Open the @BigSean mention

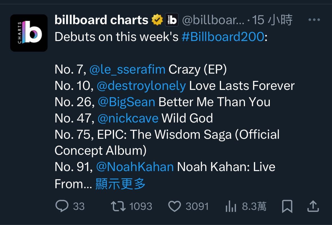click(x=126, y=102)
